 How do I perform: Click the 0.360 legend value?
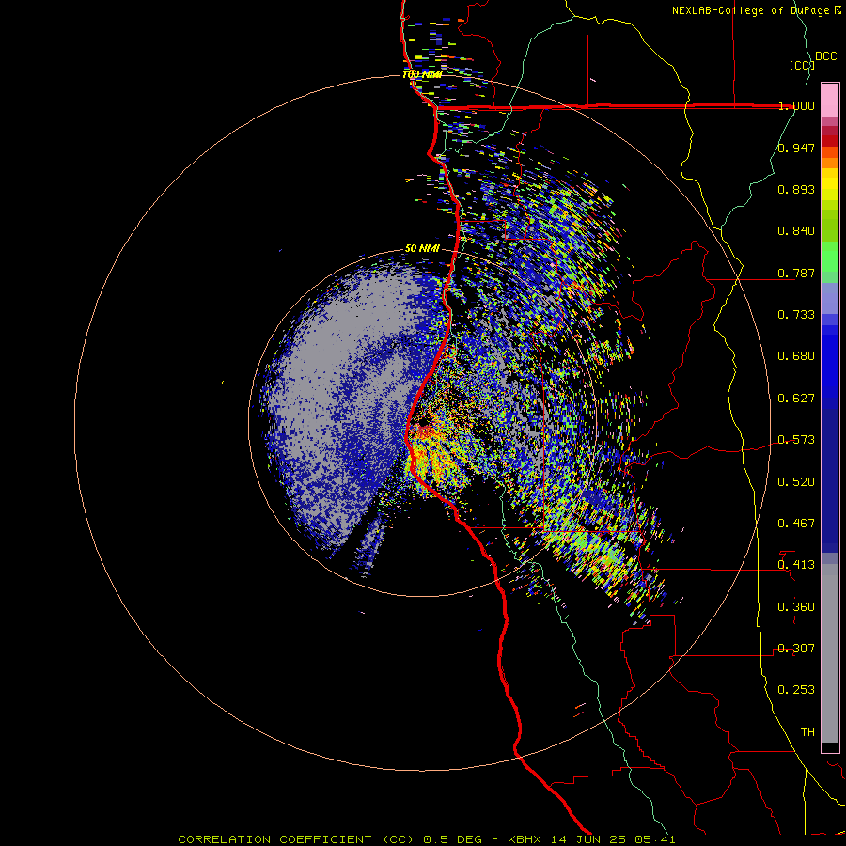coord(796,607)
